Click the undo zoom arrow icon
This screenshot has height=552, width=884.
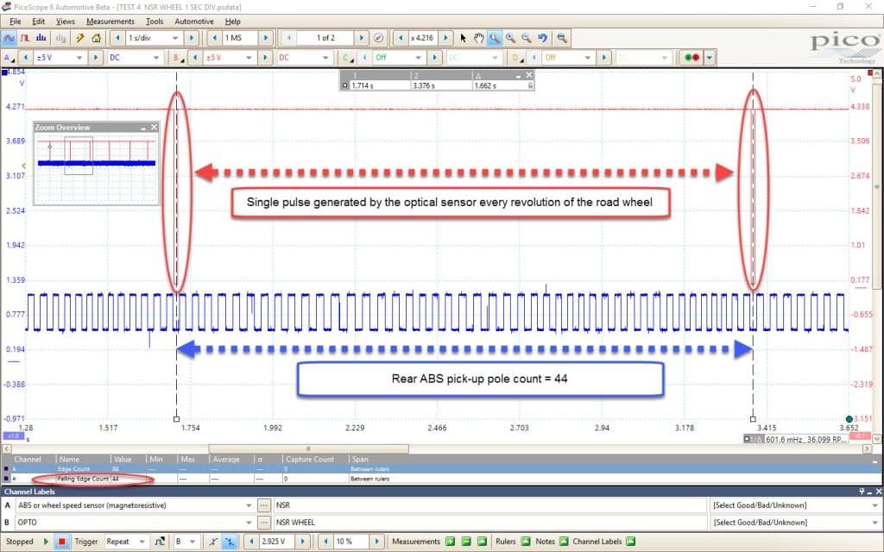[542, 38]
